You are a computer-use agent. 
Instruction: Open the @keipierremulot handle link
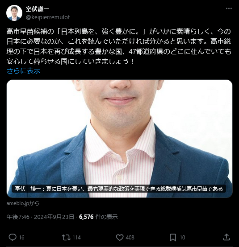coord(48,17)
